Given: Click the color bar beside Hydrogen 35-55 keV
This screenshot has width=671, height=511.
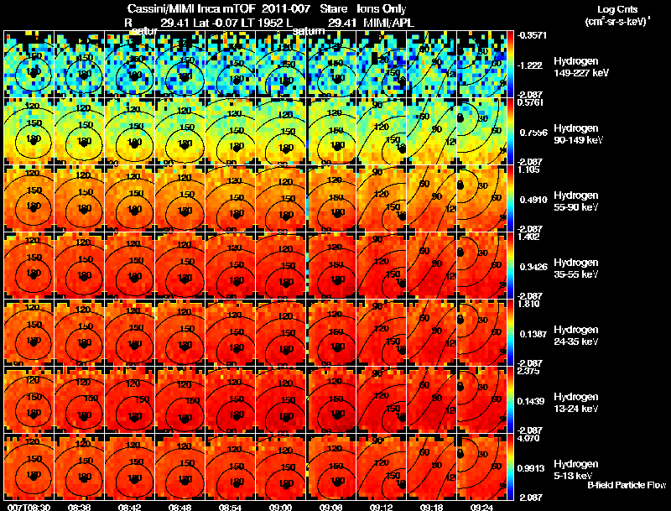Looking at the screenshot, I should pos(510,266).
